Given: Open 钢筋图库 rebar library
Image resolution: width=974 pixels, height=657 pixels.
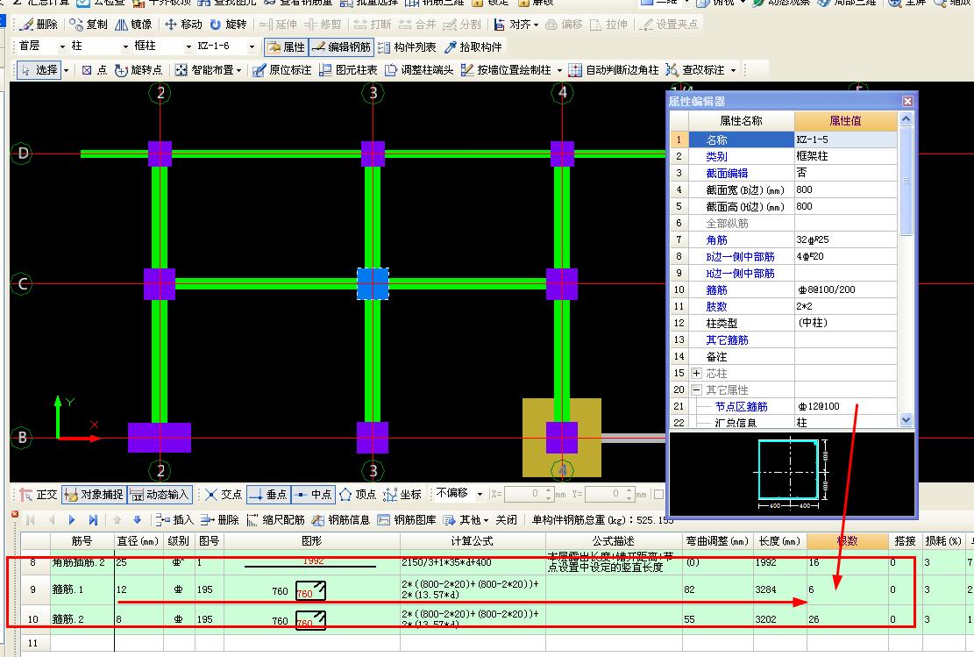Looking at the screenshot, I should point(407,519).
